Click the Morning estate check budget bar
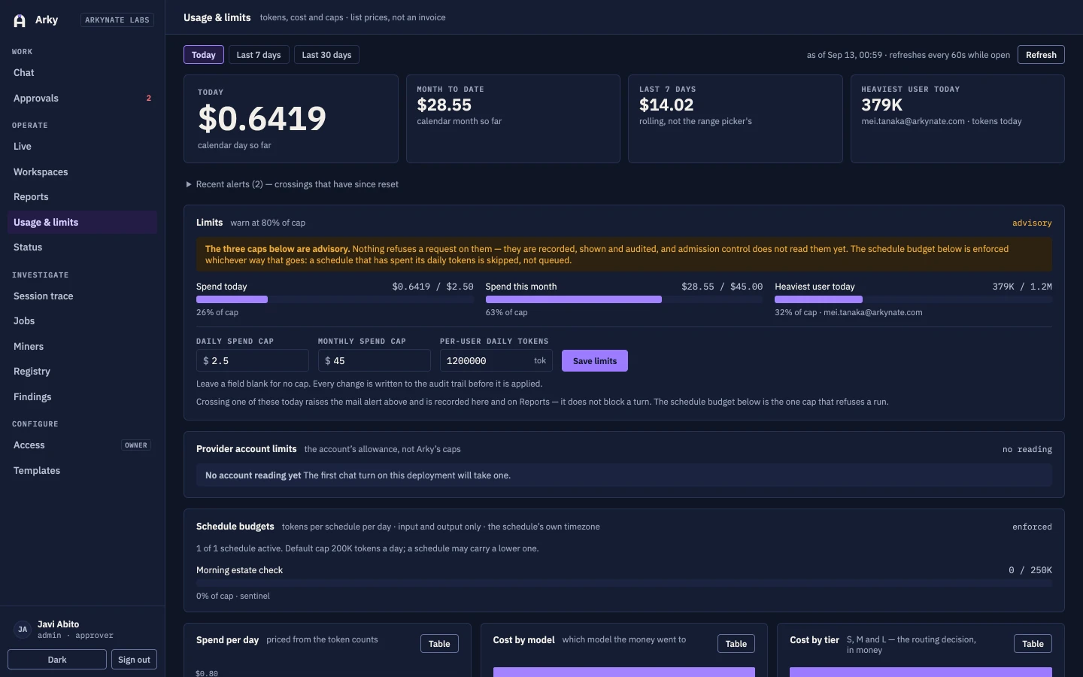Viewport: 1083px width, 677px height. pyautogui.click(x=624, y=583)
